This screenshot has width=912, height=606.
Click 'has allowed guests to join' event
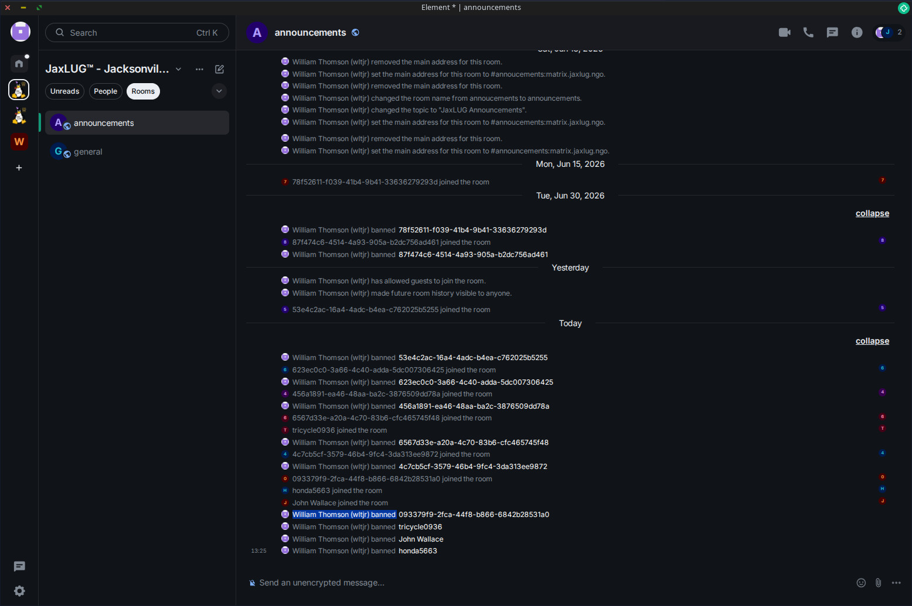[389, 281]
